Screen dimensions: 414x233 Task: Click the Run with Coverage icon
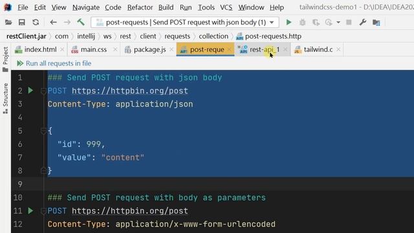316,23
